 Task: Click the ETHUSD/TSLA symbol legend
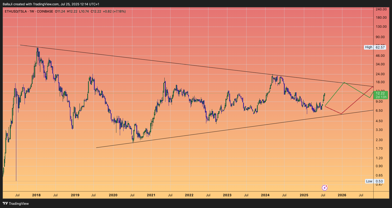coord(29,11)
